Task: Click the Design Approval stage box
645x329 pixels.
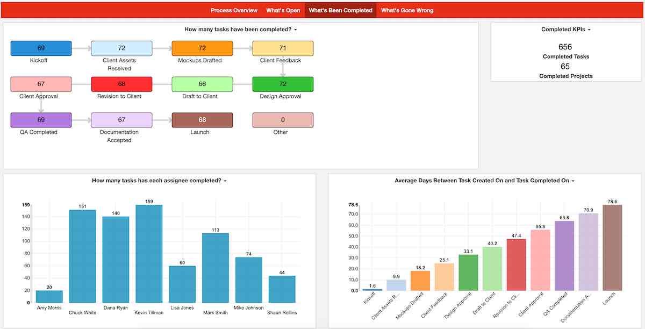Action: pyautogui.click(x=282, y=84)
